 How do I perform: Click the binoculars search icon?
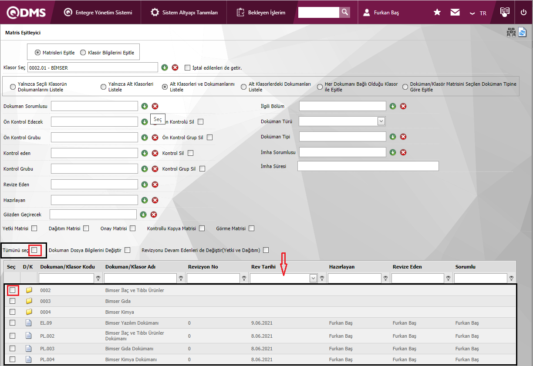[x=511, y=33]
